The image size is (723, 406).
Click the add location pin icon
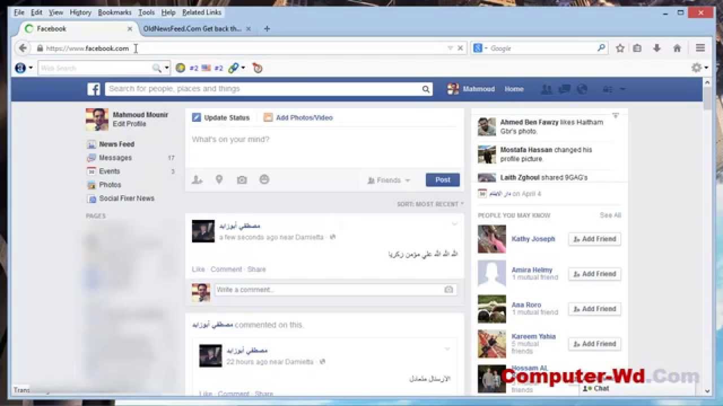[x=219, y=180]
